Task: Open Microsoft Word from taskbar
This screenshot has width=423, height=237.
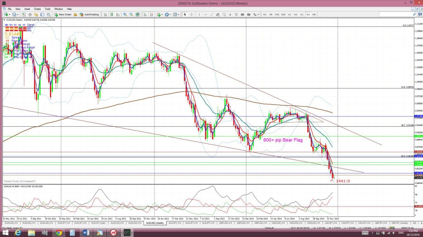Action: [x=86, y=233]
